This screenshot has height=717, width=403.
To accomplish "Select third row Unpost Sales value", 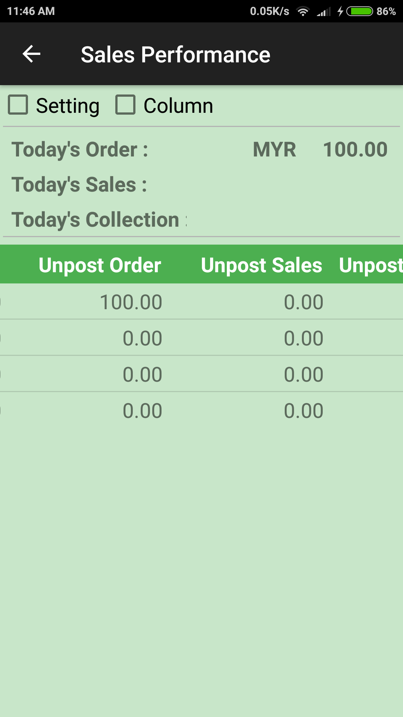I will [303, 374].
